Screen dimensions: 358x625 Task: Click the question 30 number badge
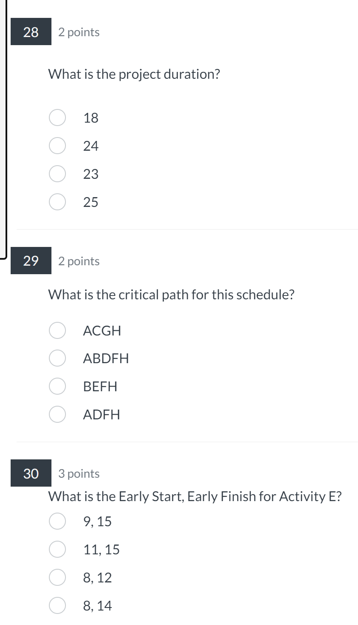tap(30, 473)
